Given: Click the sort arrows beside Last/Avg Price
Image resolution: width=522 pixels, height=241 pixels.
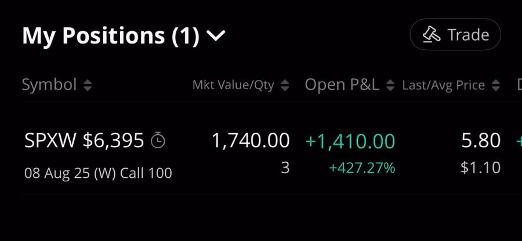Looking at the screenshot, I should coord(496,86).
